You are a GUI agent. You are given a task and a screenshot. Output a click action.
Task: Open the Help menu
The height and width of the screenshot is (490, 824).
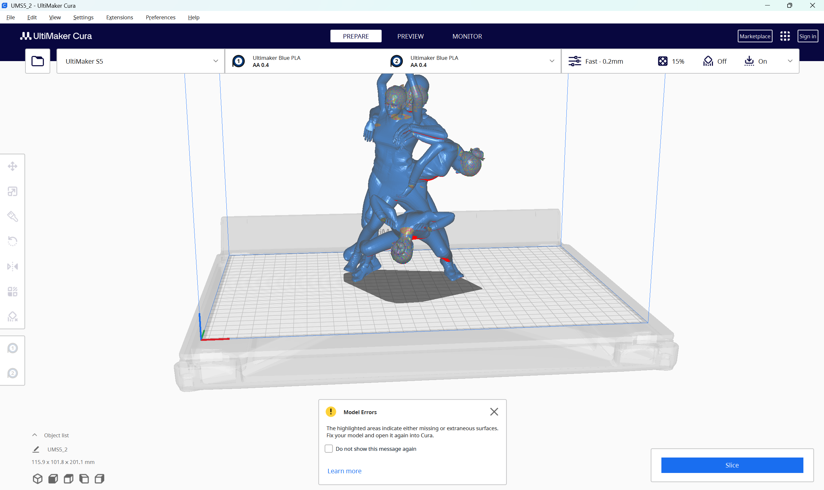coord(194,17)
